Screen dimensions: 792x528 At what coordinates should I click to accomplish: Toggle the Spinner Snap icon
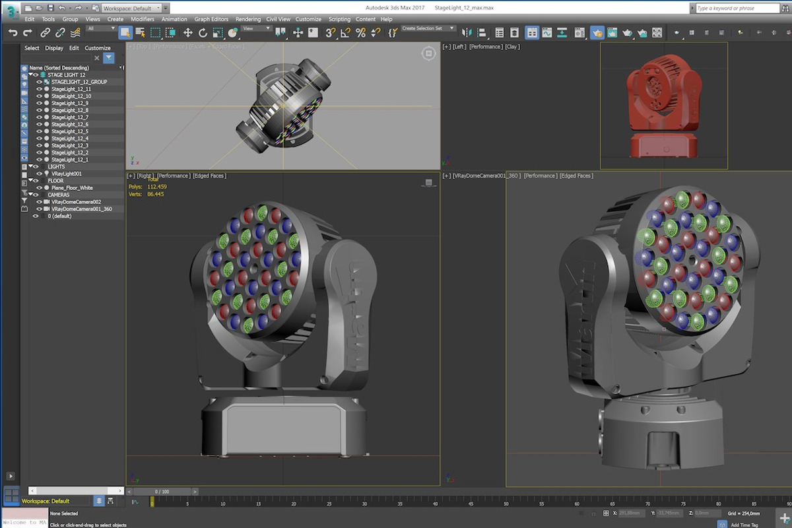(376, 32)
